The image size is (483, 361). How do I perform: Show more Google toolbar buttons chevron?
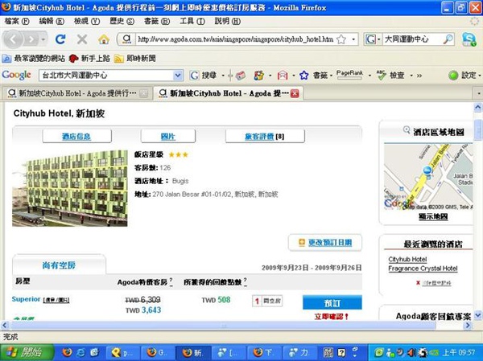click(419, 76)
